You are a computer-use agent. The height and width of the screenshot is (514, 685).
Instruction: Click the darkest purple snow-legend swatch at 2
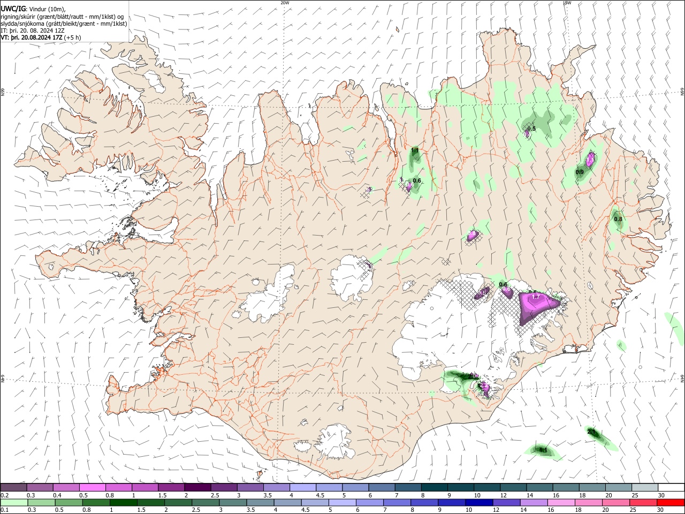pos(197,487)
